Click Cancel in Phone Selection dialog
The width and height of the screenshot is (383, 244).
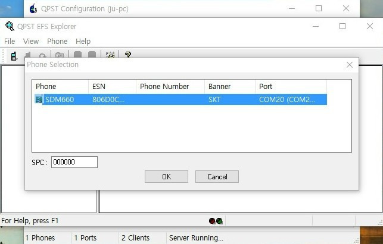(x=217, y=176)
